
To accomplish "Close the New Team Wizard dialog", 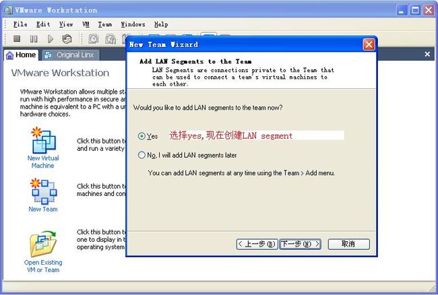I will 369,44.
